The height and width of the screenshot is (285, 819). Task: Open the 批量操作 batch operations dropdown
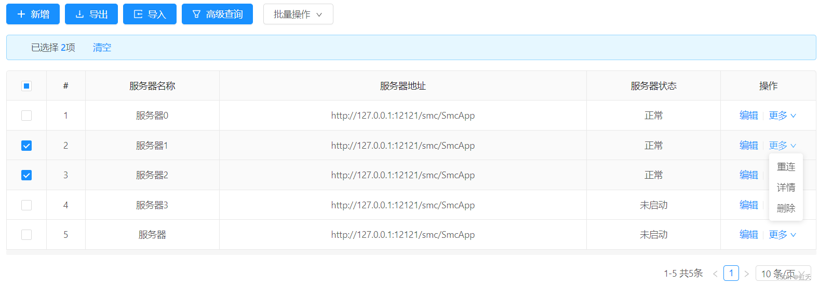pyautogui.click(x=298, y=14)
